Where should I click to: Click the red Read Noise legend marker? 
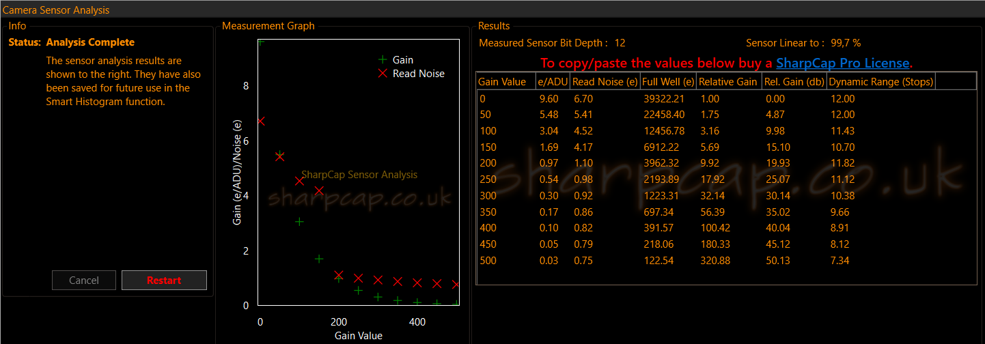click(x=383, y=73)
